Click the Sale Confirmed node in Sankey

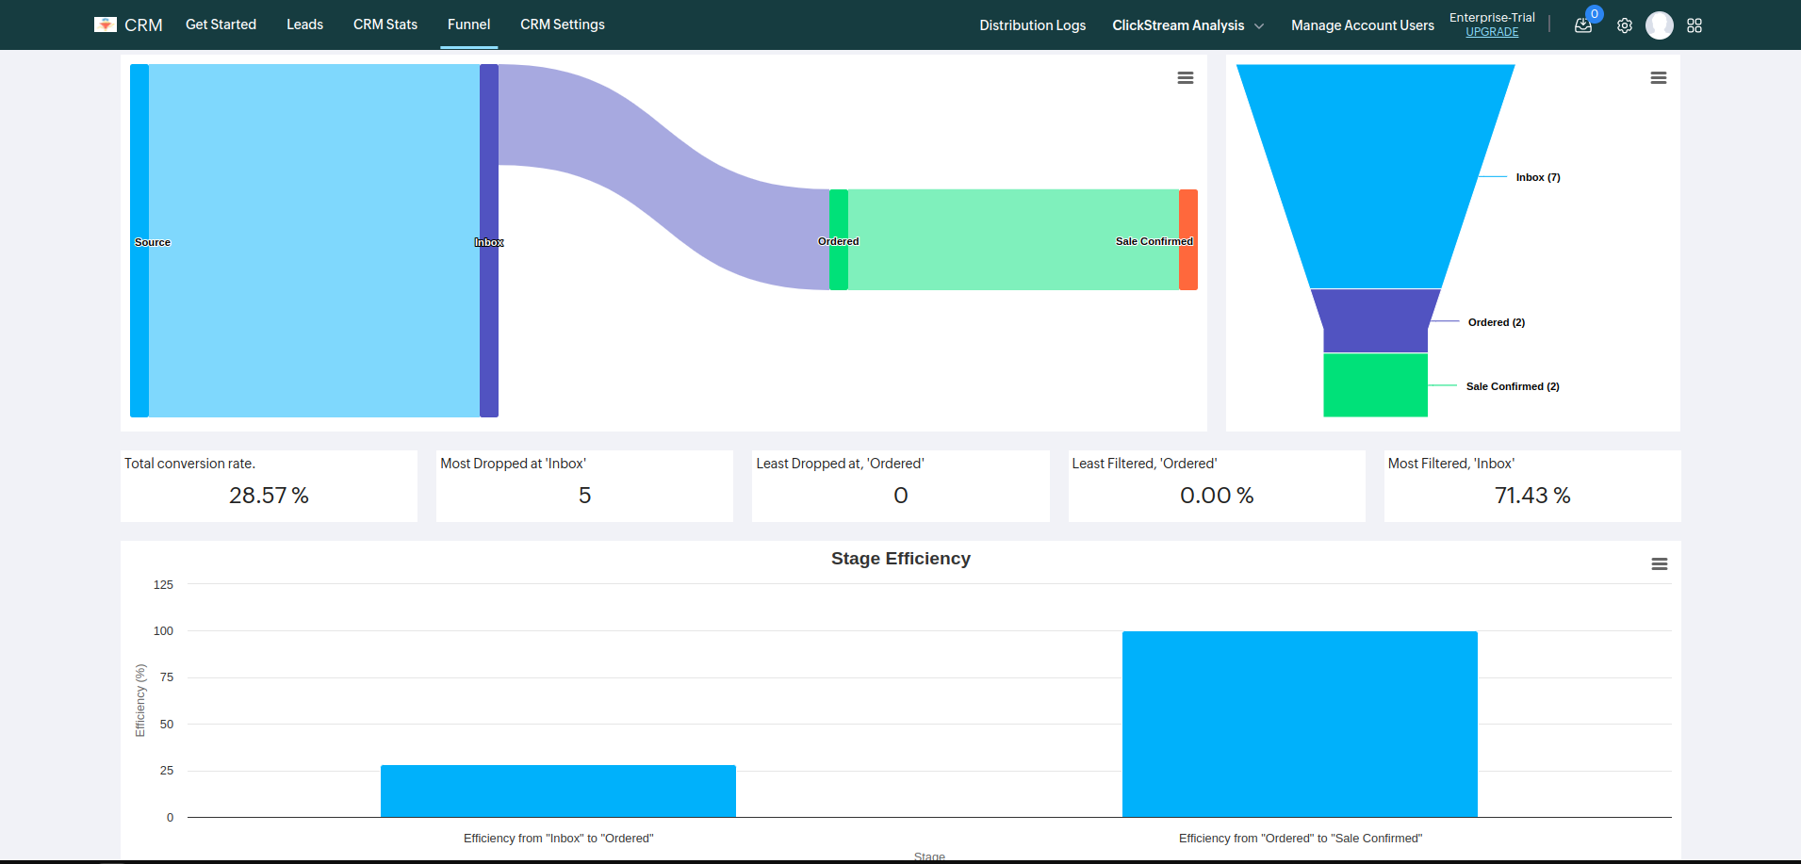[x=1188, y=239]
